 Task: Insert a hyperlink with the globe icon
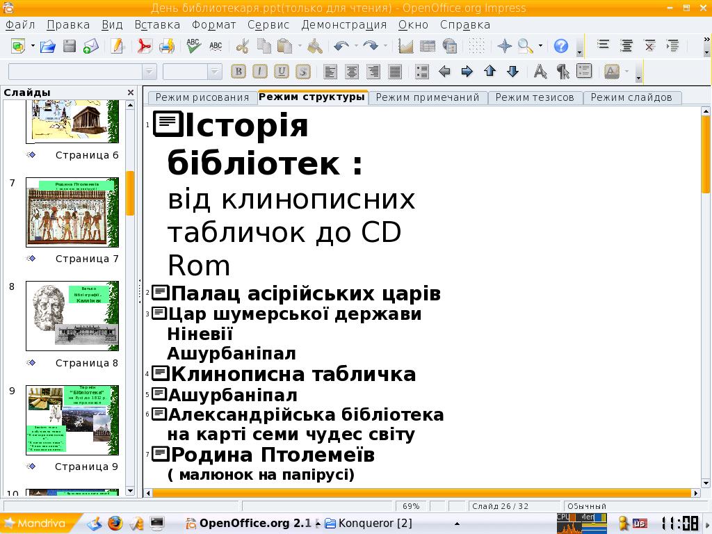[x=449, y=46]
